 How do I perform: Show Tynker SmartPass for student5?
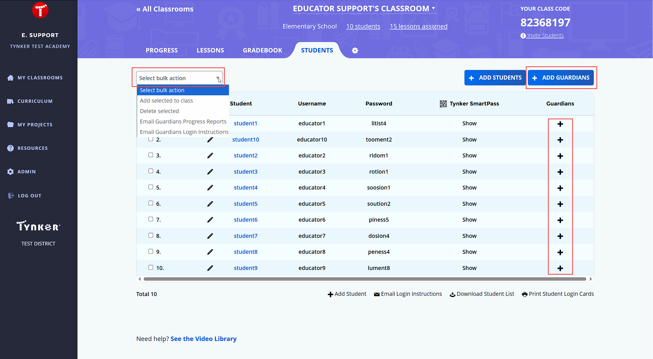[469, 204]
